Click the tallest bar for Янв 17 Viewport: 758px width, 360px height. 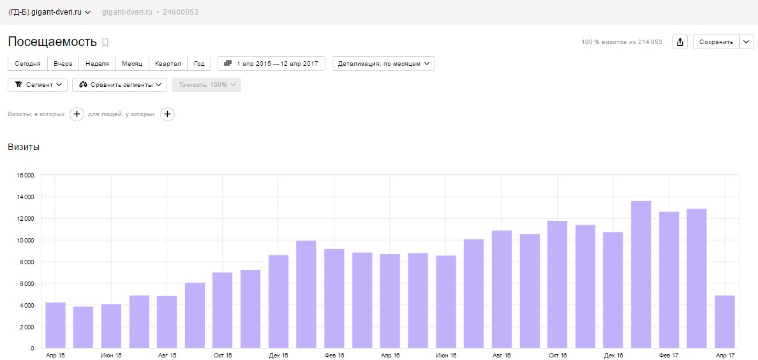(641, 274)
